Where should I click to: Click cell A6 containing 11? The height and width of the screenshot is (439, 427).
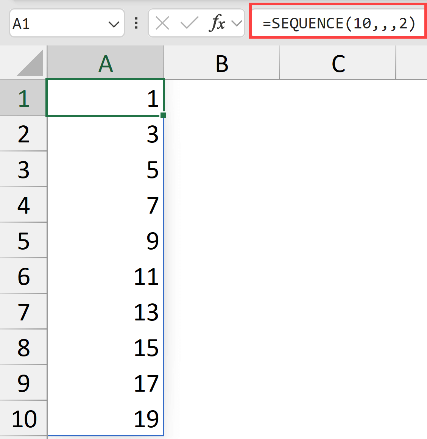pos(105,276)
